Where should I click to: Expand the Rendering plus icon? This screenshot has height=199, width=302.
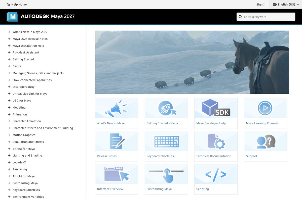coord(9,169)
